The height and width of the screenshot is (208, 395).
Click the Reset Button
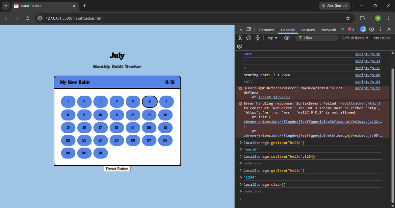(117, 169)
